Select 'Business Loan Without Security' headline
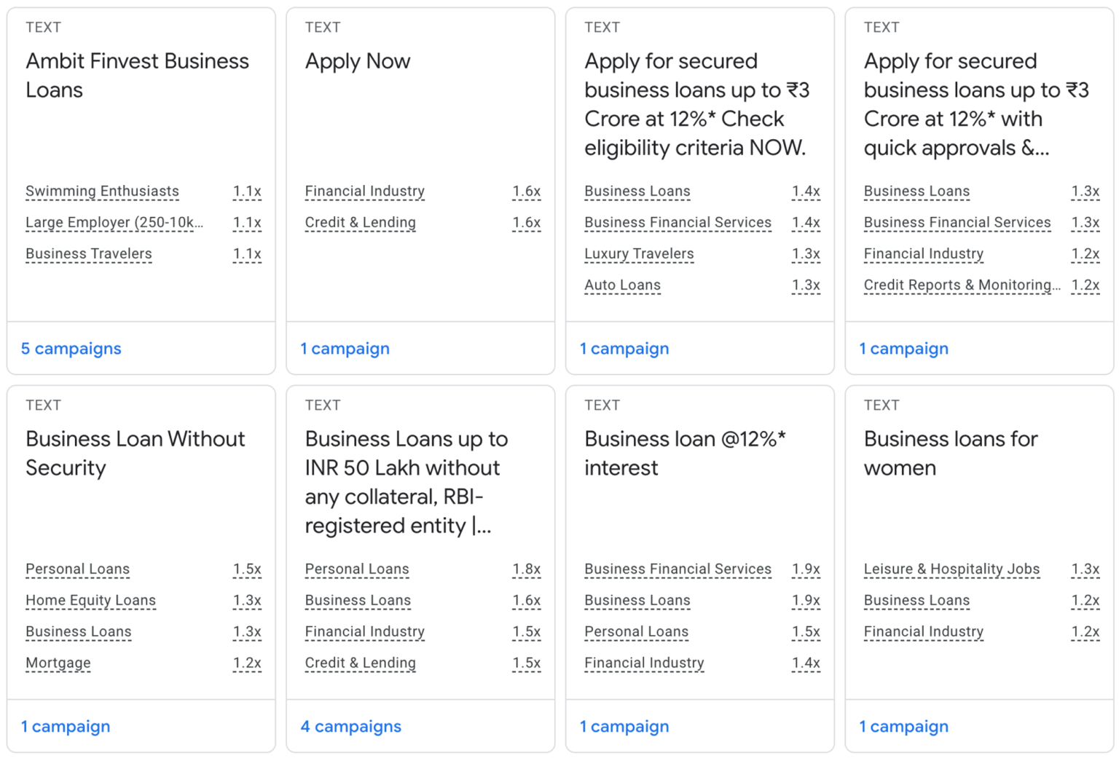This screenshot has width=1119, height=758. 135,453
